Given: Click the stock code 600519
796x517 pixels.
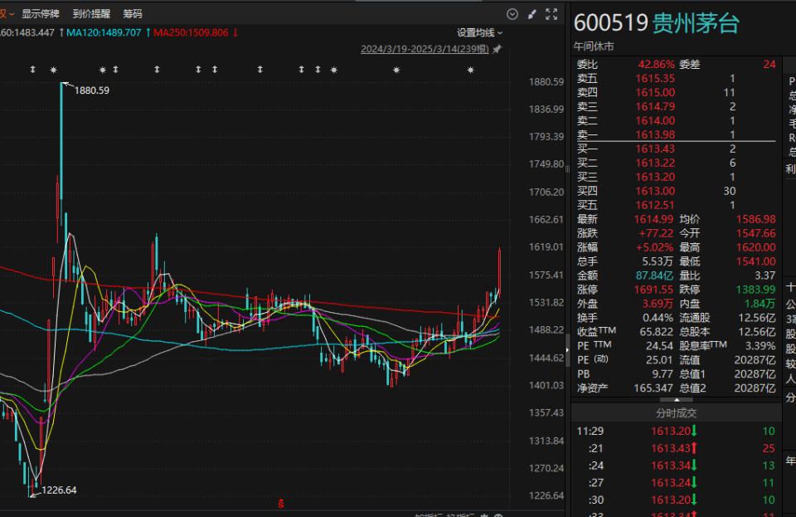Looking at the screenshot, I should [611, 23].
